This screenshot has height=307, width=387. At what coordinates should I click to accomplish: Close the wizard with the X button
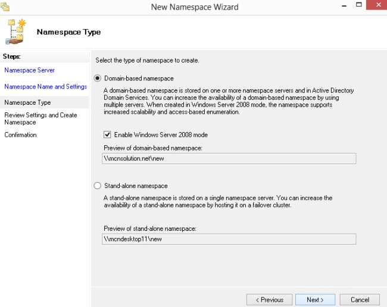(x=377, y=5)
